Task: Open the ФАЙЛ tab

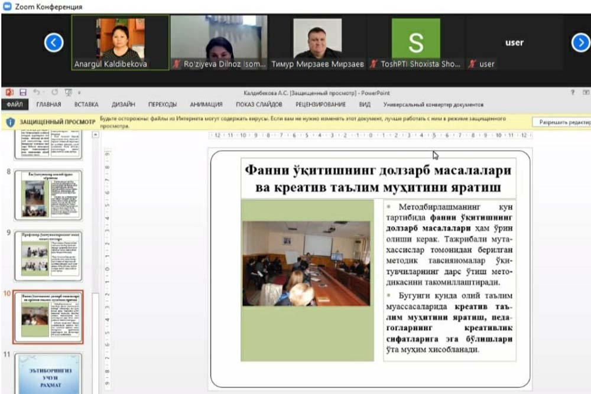Action: point(14,105)
